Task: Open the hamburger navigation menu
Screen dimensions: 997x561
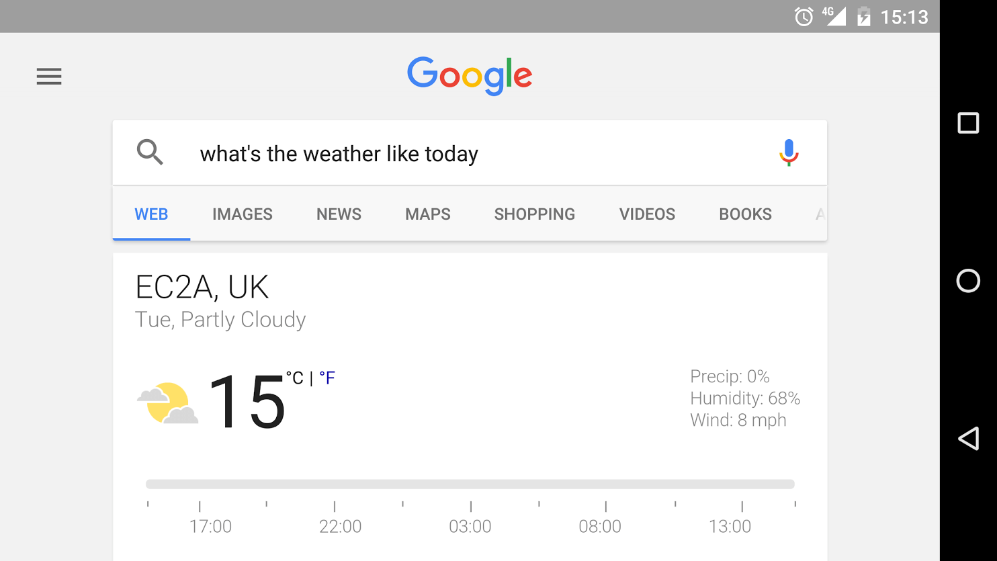Action: tap(48, 76)
